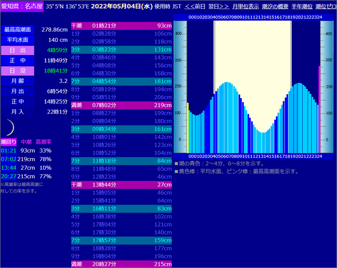Click the 潮回り header label
The image size is (337, 268).
point(9,142)
